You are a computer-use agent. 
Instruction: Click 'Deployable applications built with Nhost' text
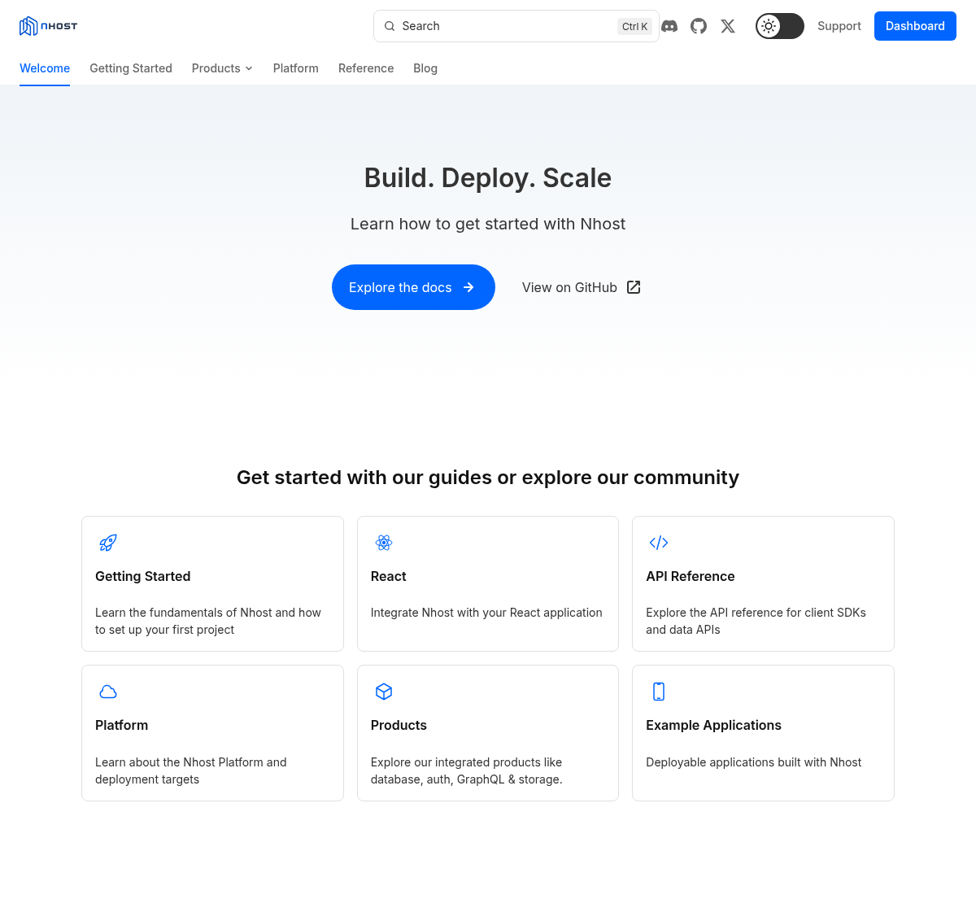point(754,762)
